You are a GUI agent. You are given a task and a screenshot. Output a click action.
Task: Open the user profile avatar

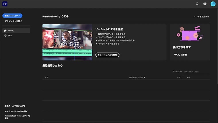point(213,4)
